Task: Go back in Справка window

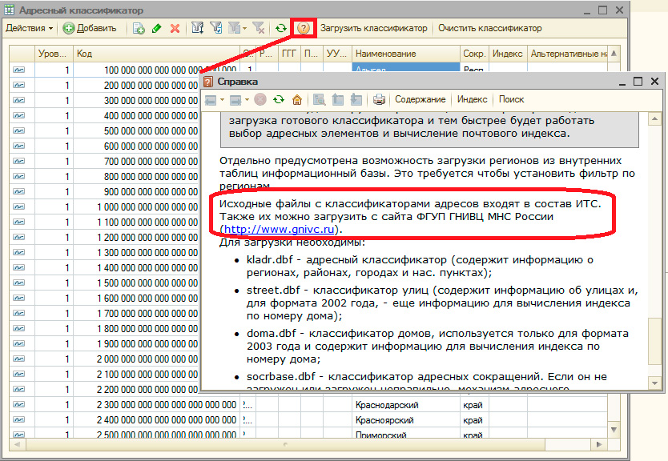Action: click(211, 99)
